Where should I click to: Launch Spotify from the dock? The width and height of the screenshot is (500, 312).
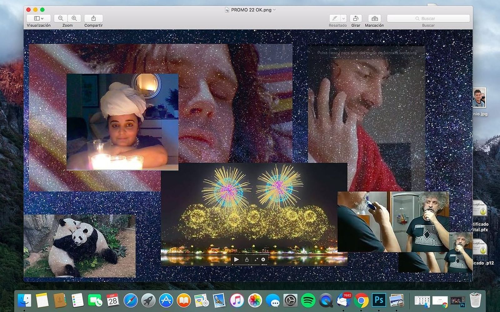pos(308,300)
